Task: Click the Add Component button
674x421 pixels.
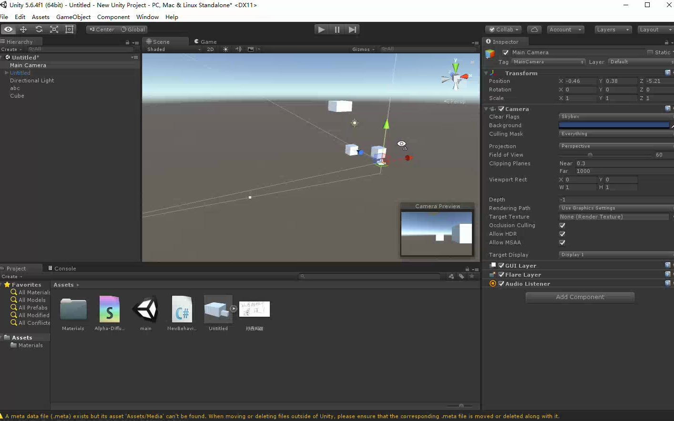Action: pyautogui.click(x=580, y=297)
